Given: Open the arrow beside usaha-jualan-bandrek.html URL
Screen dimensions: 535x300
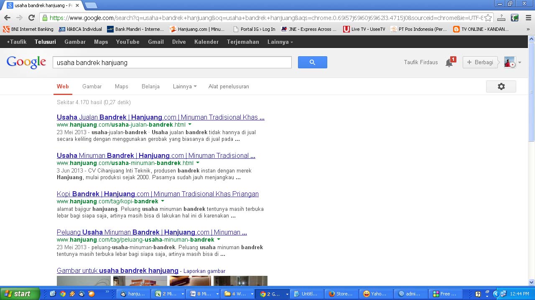Looking at the screenshot, I should point(190,125).
